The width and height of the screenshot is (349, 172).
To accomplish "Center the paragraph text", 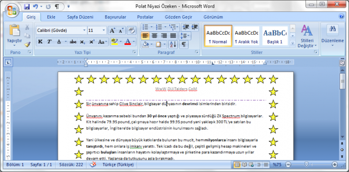I will pyautogui.click(x=154, y=36).
